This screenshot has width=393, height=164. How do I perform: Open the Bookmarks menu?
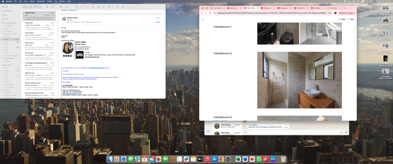(x=40, y=1)
